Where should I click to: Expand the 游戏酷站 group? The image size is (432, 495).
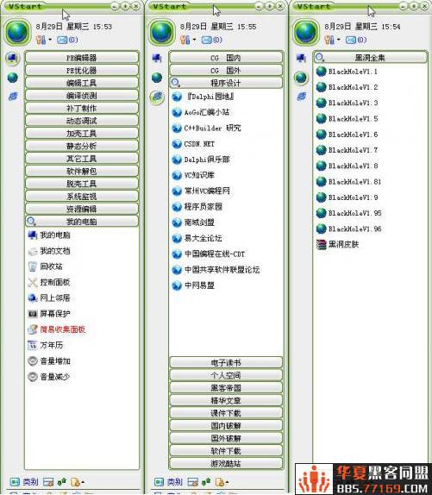[226, 464]
